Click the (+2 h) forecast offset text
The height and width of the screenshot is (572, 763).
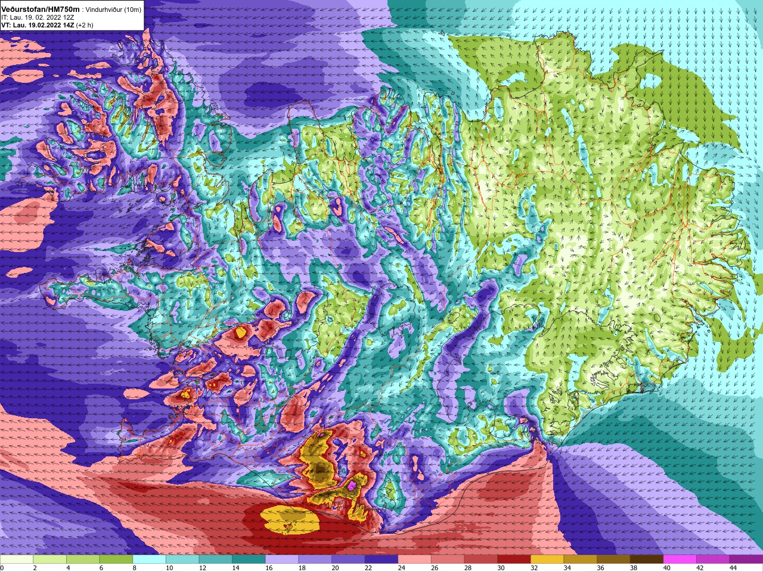click(85, 25)
